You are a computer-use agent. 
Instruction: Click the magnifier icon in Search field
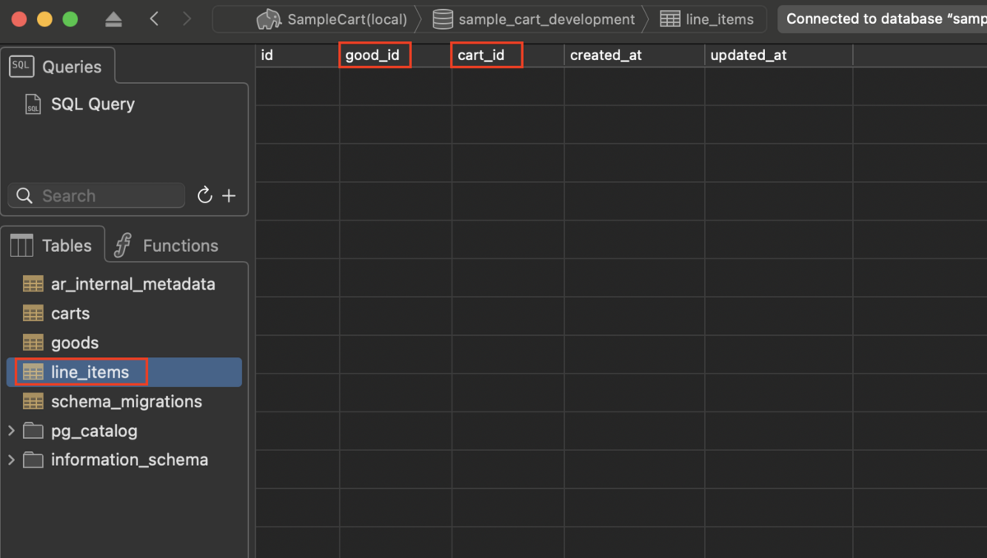coord(25,196)
